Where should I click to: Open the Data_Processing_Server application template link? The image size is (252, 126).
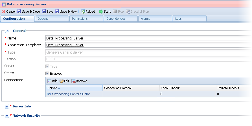pyautogui.click(x=65, y=45)
